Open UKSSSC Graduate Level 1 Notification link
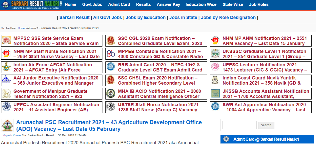Viewport: 316px width, 144px height. 264,54
